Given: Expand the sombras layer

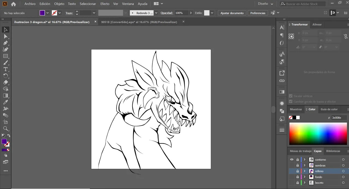Looking at the screenshot, I should pyautogui.click(x=305, y=165).
